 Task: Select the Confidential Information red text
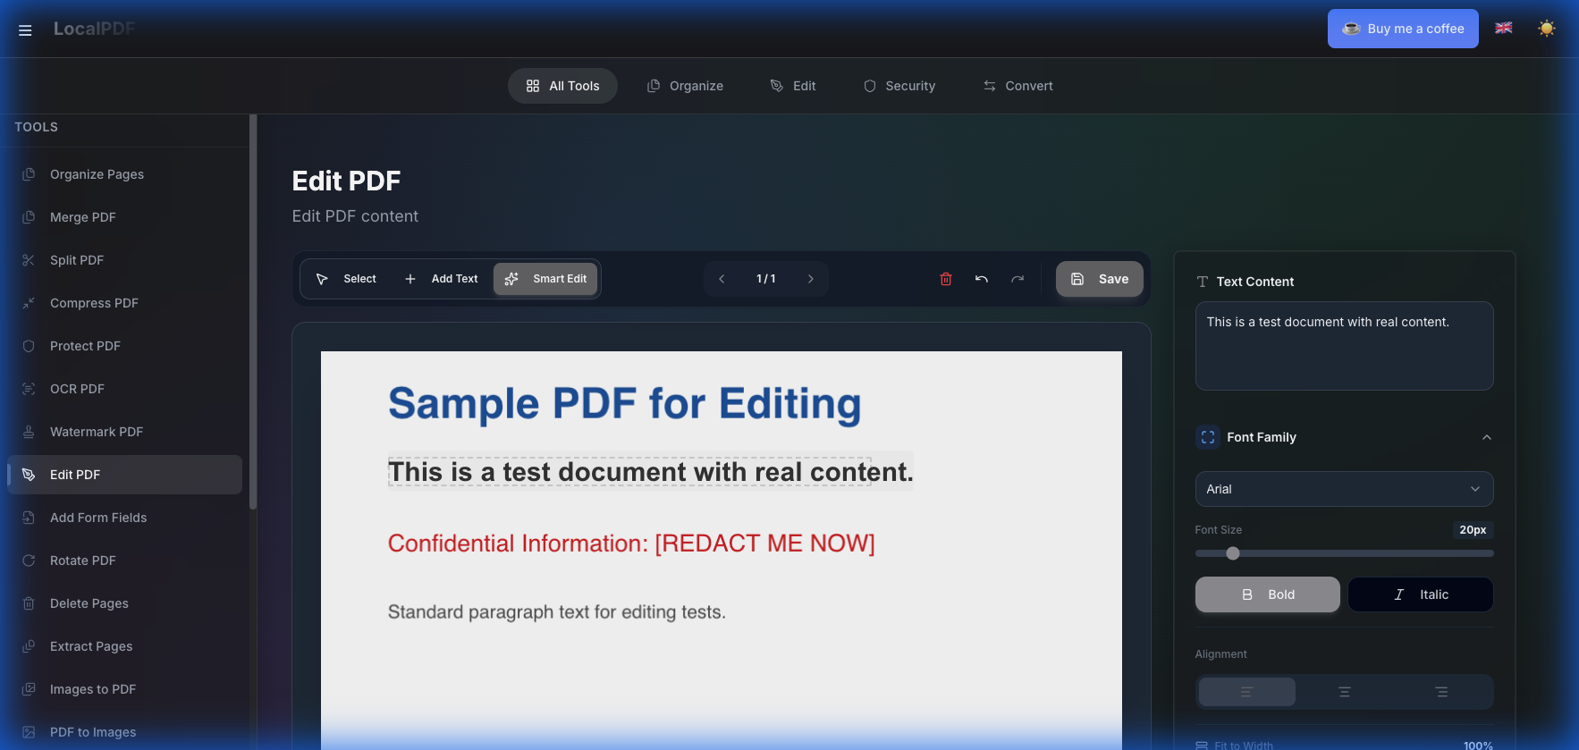(631, 544)
